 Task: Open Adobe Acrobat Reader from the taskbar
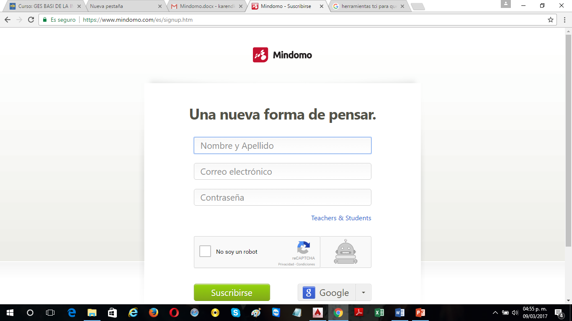click(359, 313)
